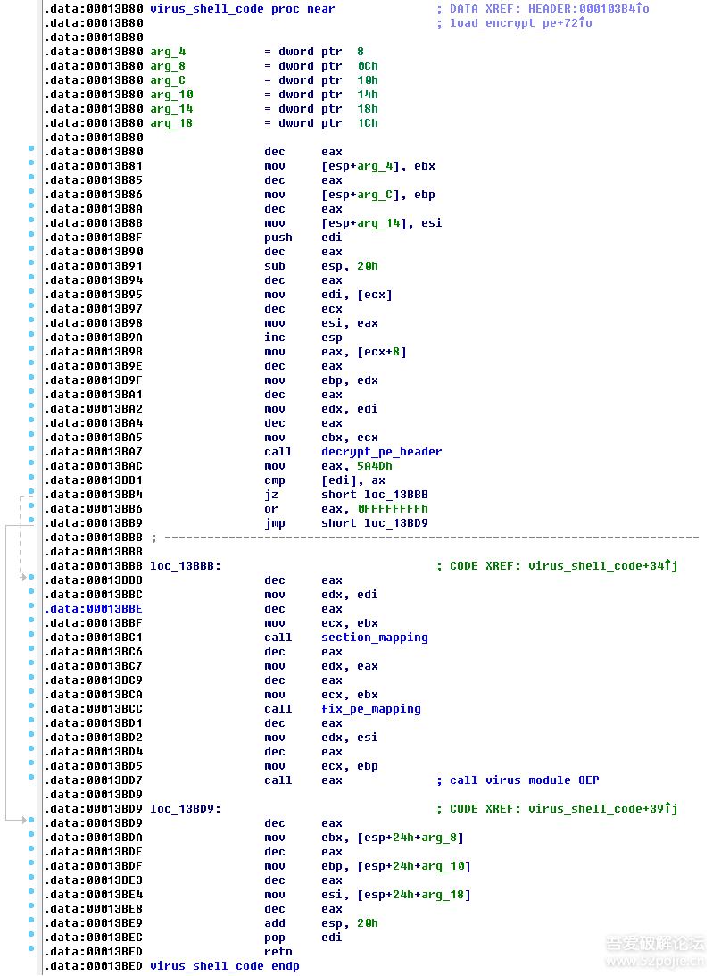Select the loc_13BD9: label
713x976 pixels.
point(186,808)
